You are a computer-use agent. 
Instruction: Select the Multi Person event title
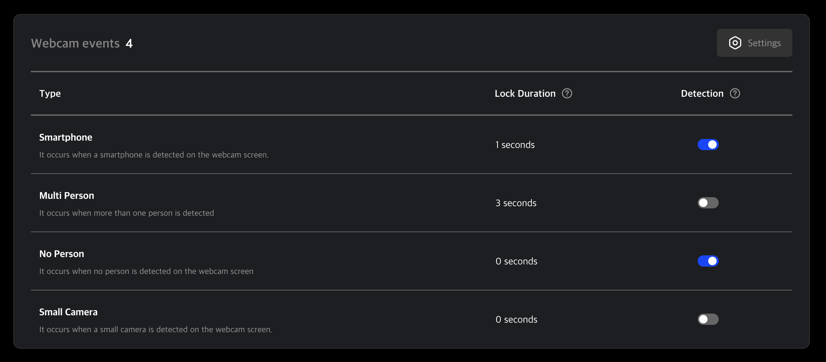click(x=67, y=195)
